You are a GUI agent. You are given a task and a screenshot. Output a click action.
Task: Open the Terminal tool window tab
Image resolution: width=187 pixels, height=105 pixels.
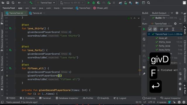click(45, 98)
